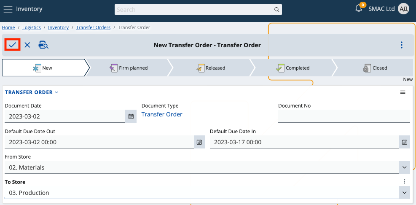Open the notifications bell
Image resolution: width=416 pixels, height=205 pixels.
[x=359, y=8]
